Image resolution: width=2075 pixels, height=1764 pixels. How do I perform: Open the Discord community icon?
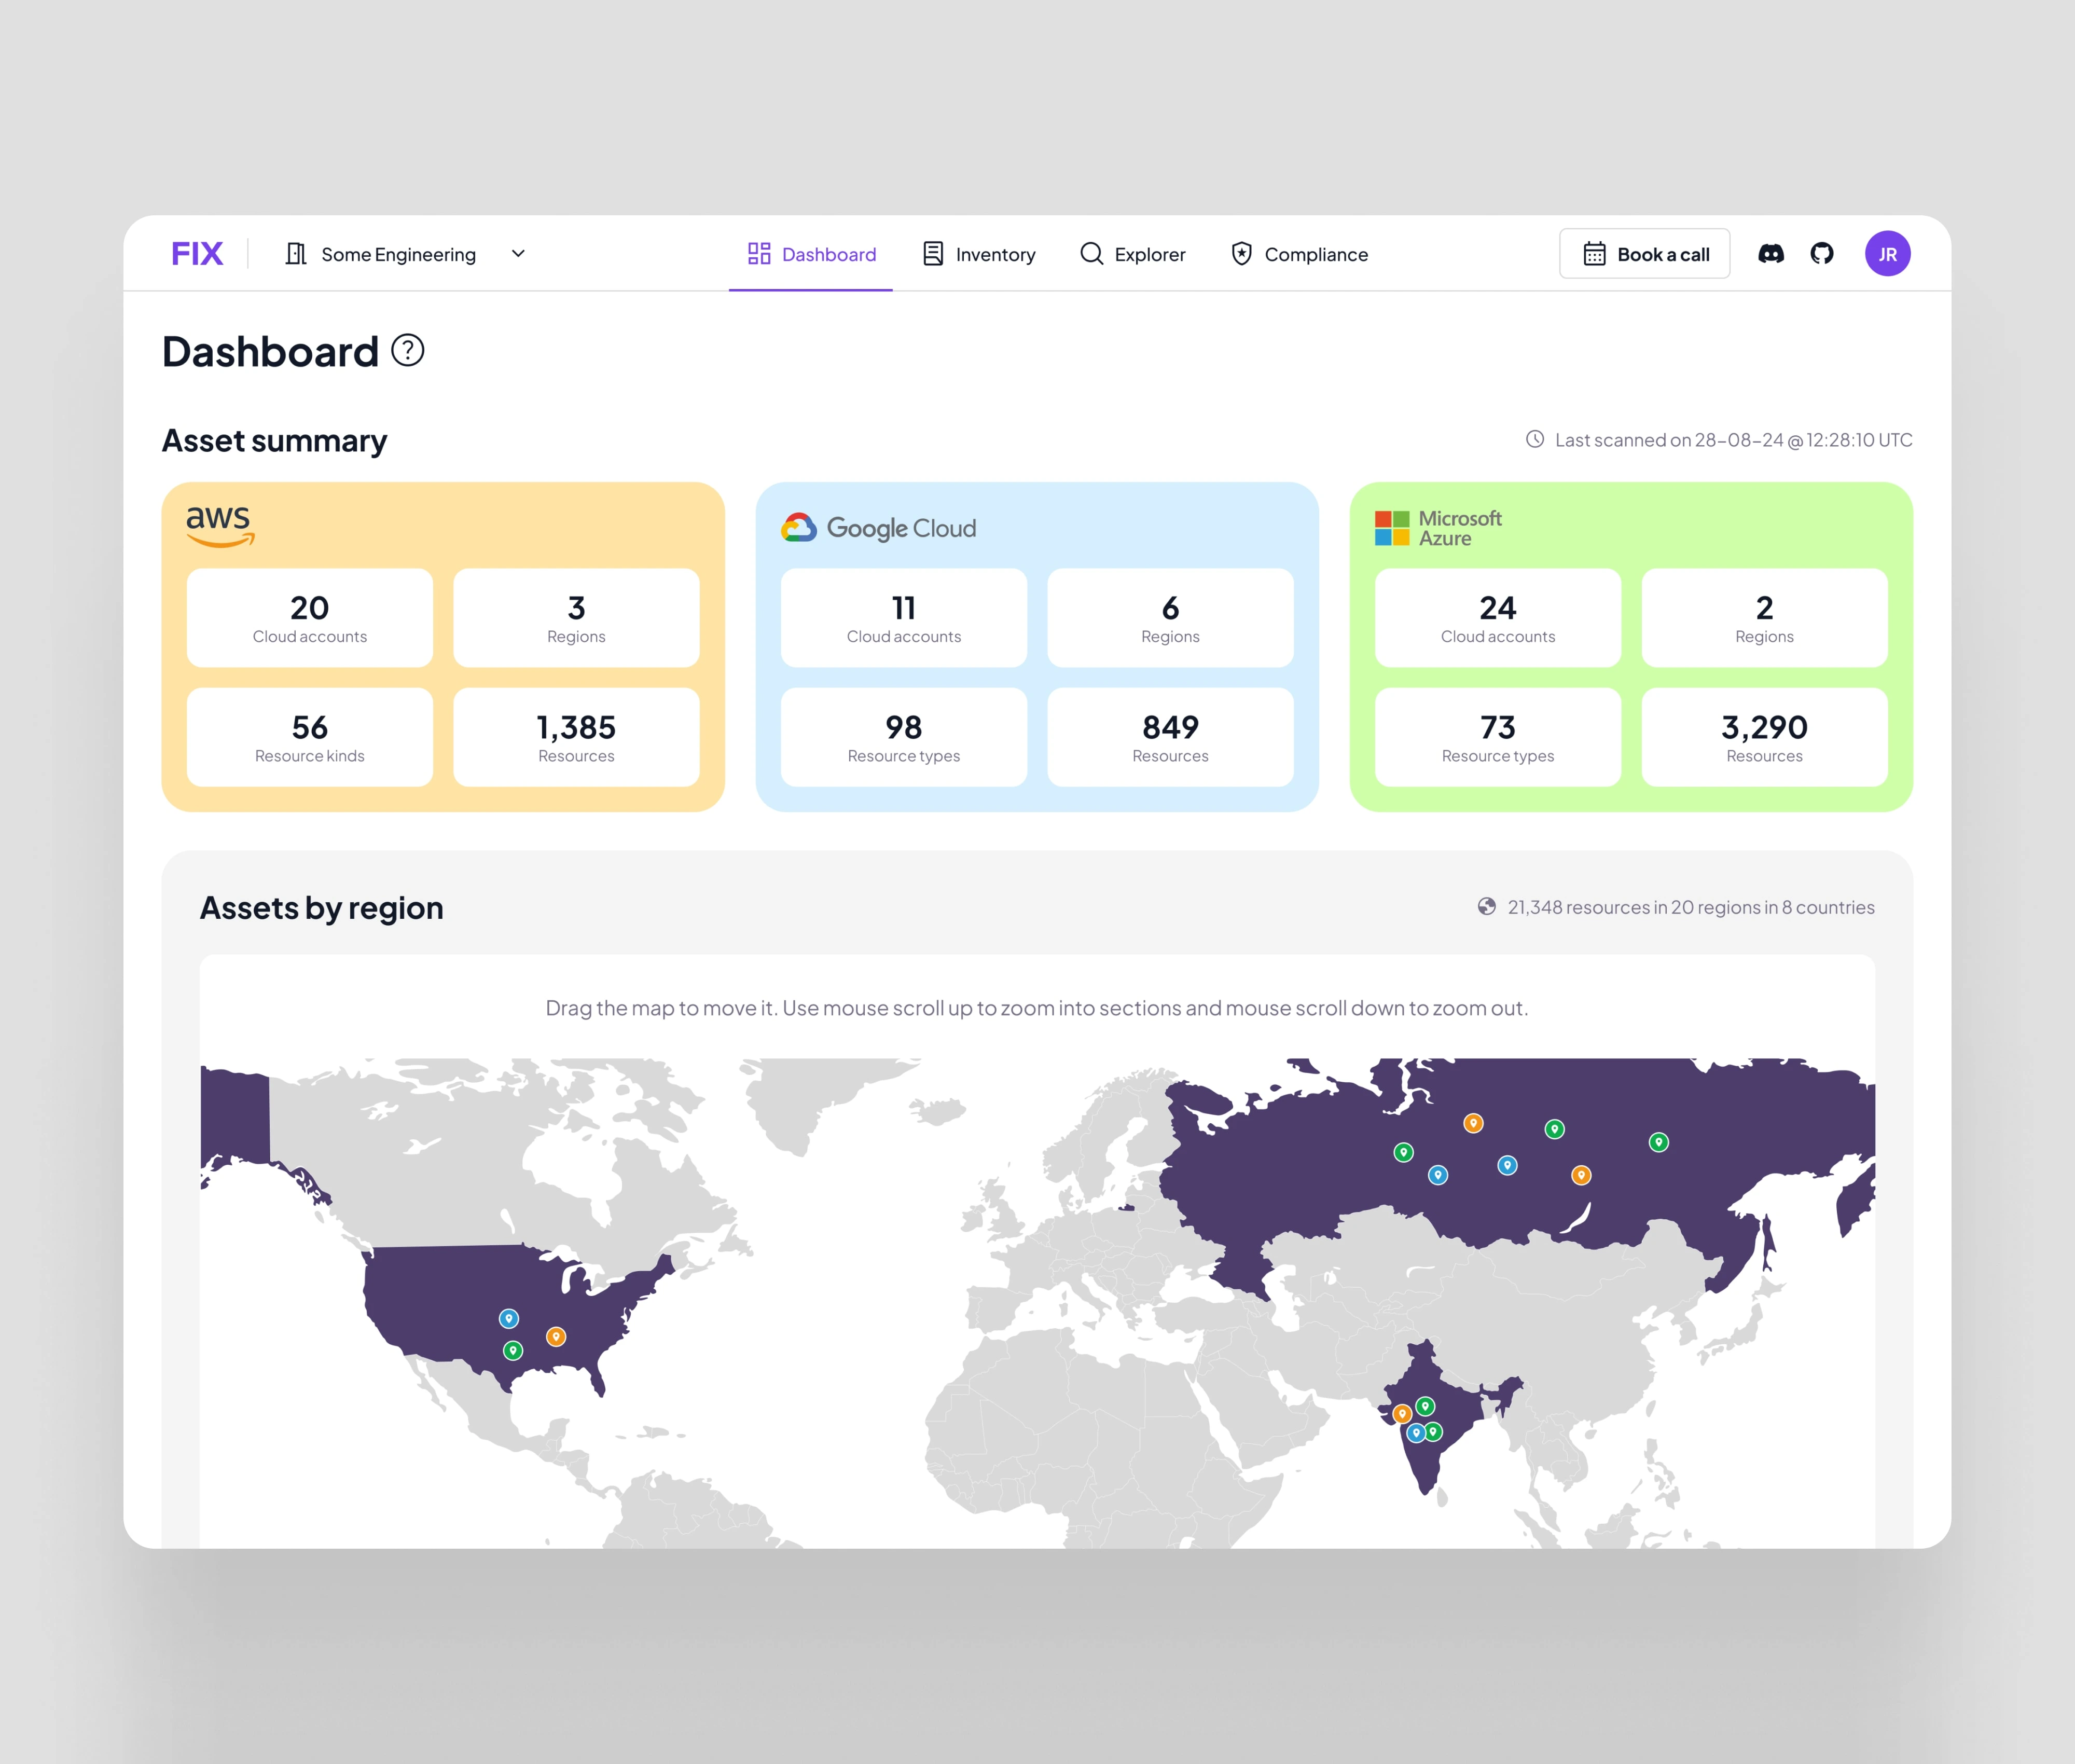point(1771,254)
